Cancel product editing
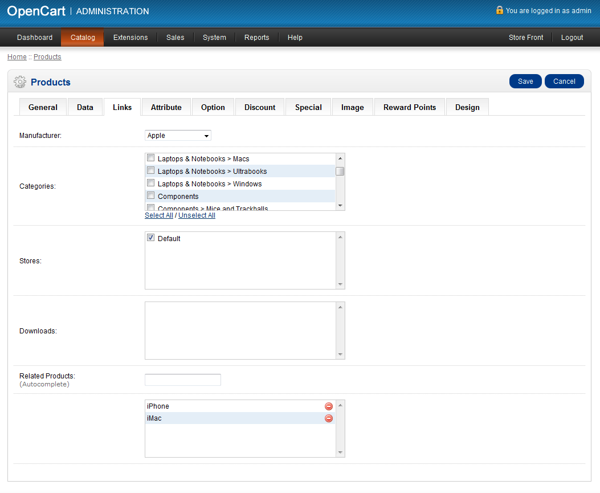This screenshot has height=493, width=600. 564,82
